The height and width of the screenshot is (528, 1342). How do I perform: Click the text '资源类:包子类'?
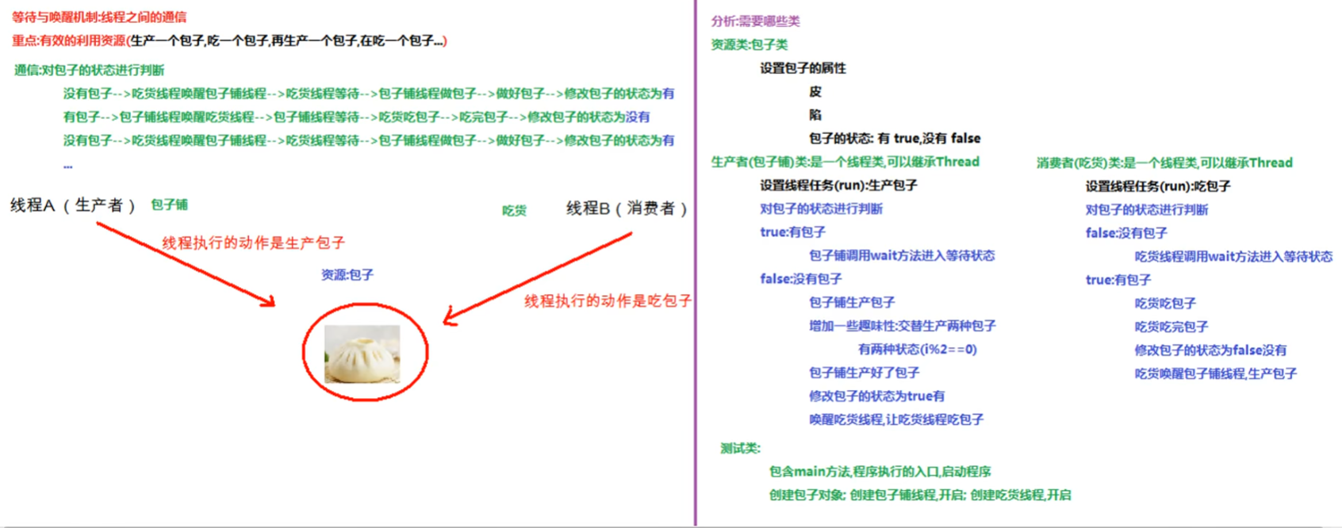[x=750, y=44]
